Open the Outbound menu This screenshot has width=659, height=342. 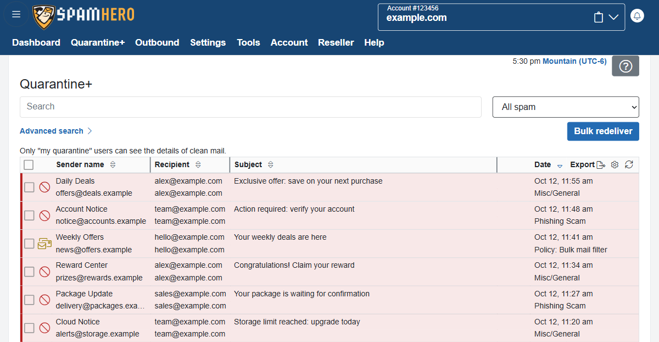pyautogui.click(x=157, y=42)
